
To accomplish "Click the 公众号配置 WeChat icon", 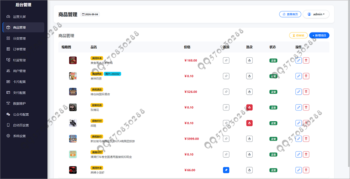I will (x=8, y=114).
